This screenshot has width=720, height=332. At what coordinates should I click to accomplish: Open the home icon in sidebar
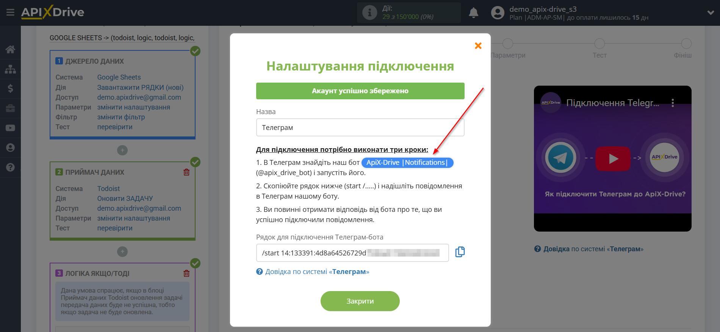tap(10, 49)
